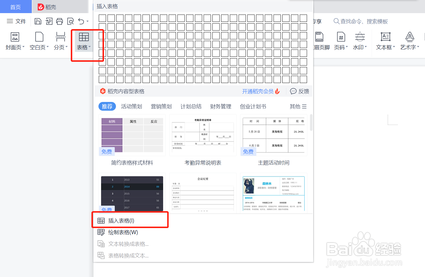Open the 分页 dropdown arrow
425x277 pixels.
(x=66, y=47)
